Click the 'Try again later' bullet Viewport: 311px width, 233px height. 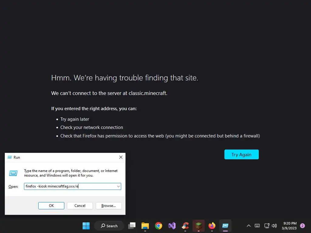[75, 119]
